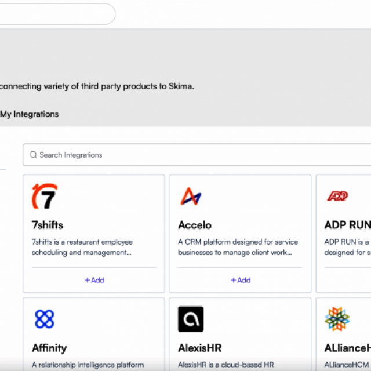Viewport: 371px width, 371px height.
Task: Add the 7shifts integration
Action: [x=94, y=280]
